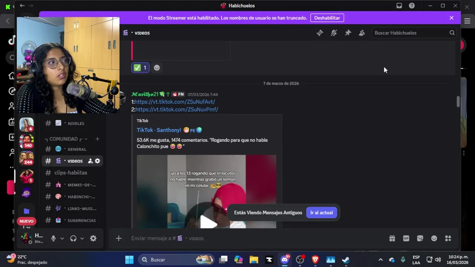475x267 pixels.
Task: Add a channel to COMUNIDAD with plus
Action: 97,139
